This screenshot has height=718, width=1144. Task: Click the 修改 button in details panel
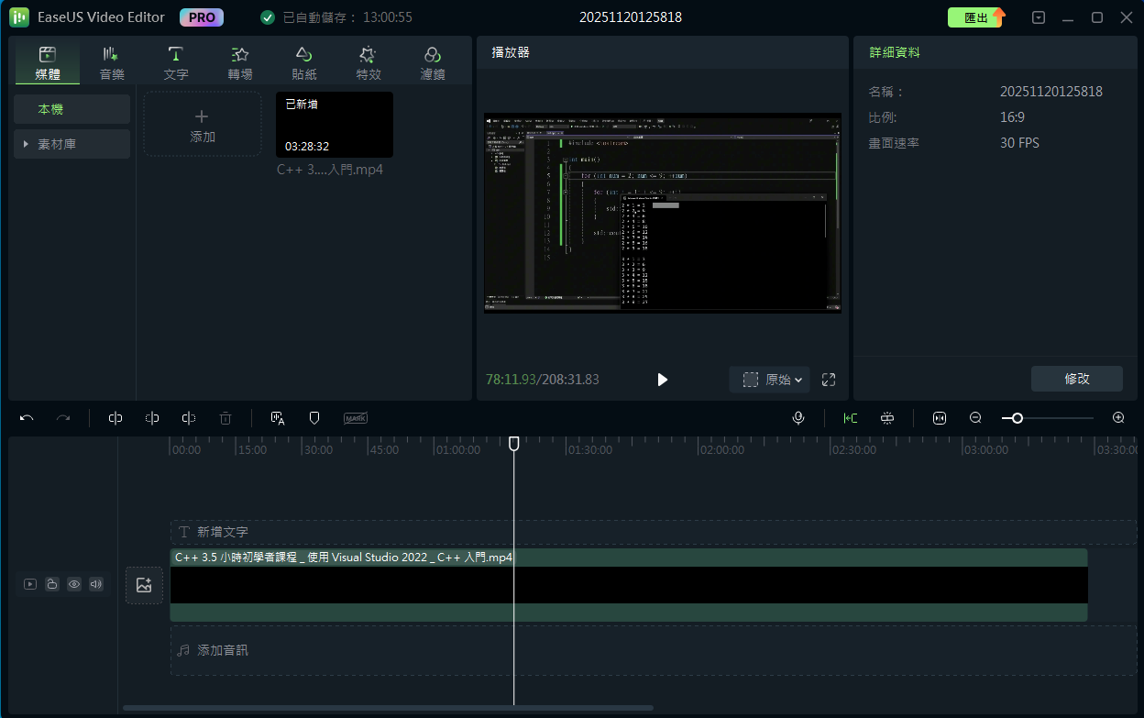[x=1076, y=378]
